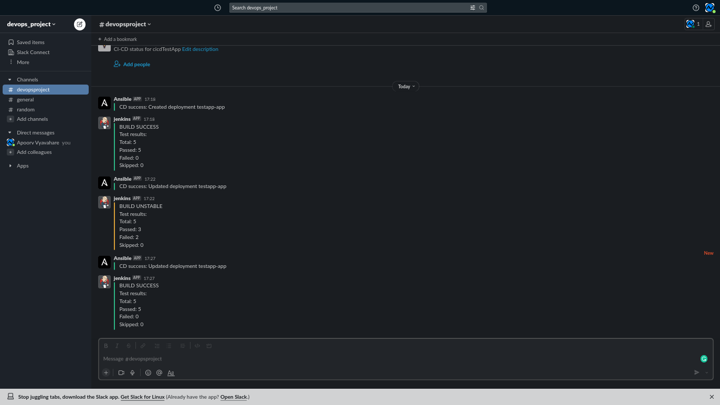Click Get Slack for Linux link
This screenshot has width=720, height=405.
(x=143, y=397)
